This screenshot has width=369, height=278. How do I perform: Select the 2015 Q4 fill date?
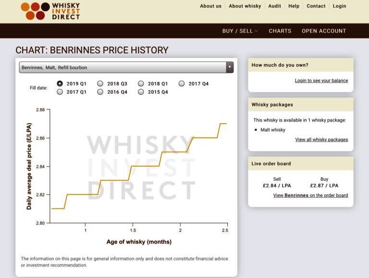[x=141, y=92]
